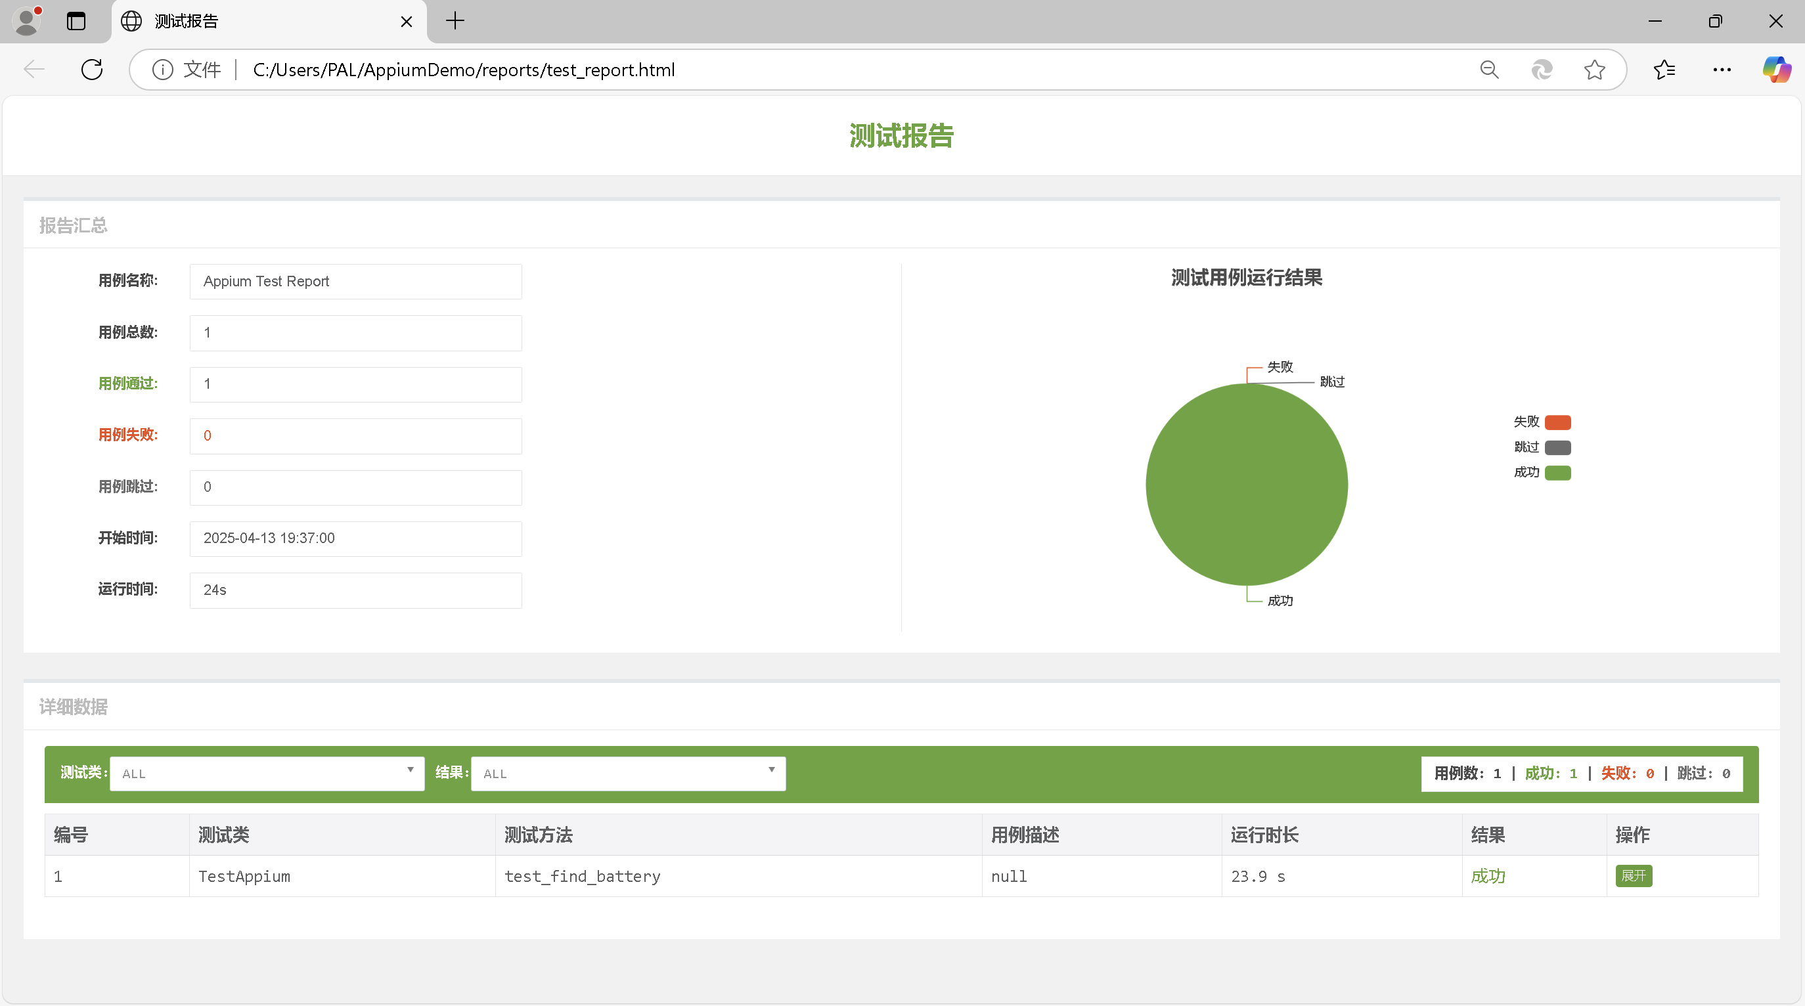Add page to favorites with star icon
1805x1006 pixels.
click(1594, 70)
